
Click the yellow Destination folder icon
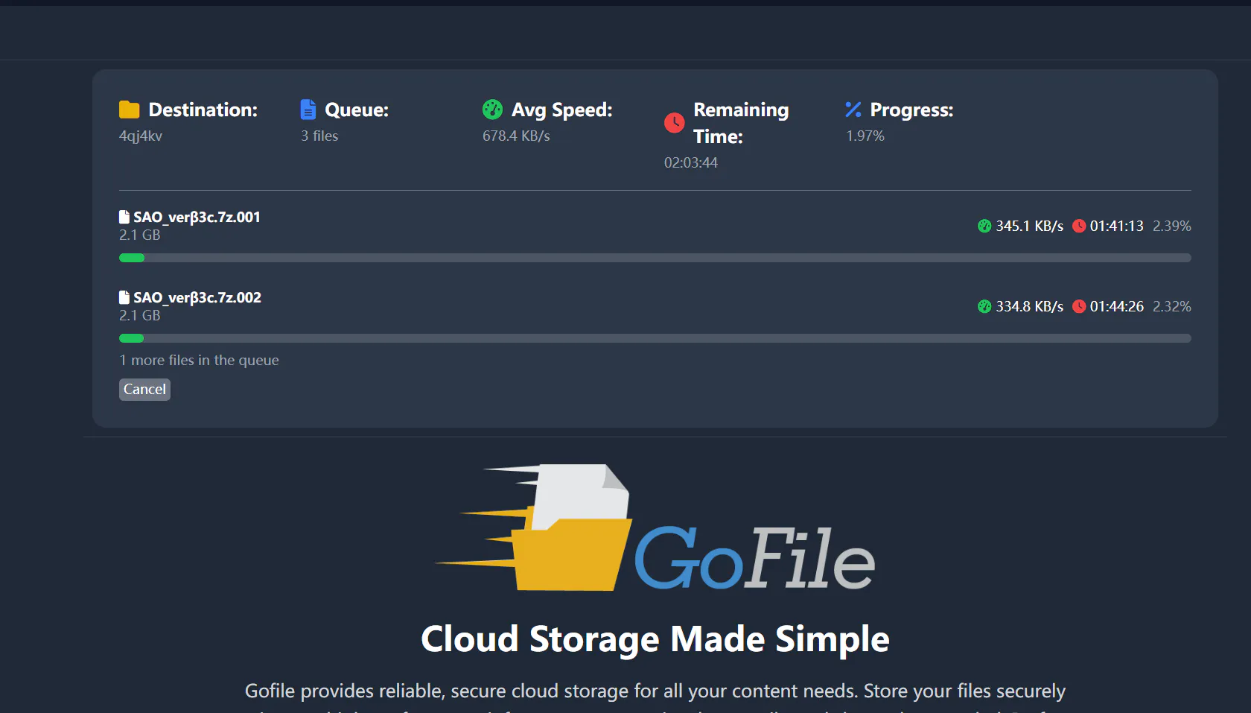[129, 110]
